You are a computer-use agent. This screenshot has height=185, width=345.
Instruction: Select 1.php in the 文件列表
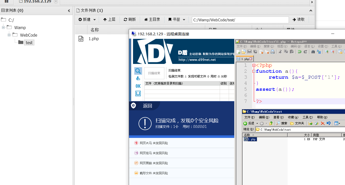tap(94, 39)
